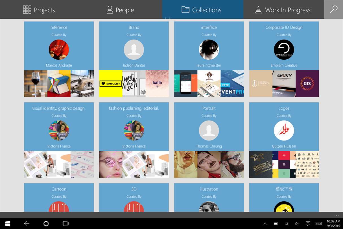Select the Collections tab

[x=203, y=10]
